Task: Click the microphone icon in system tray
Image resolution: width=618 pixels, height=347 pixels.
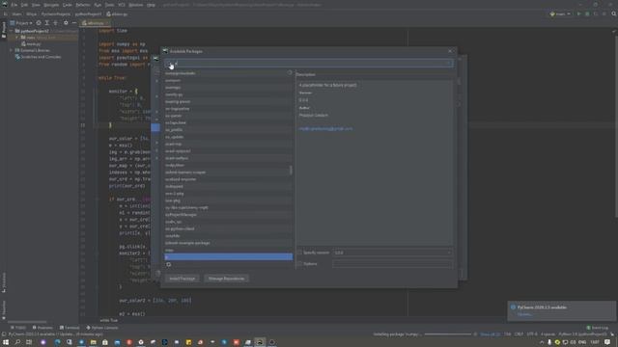Action: [549, 342]
